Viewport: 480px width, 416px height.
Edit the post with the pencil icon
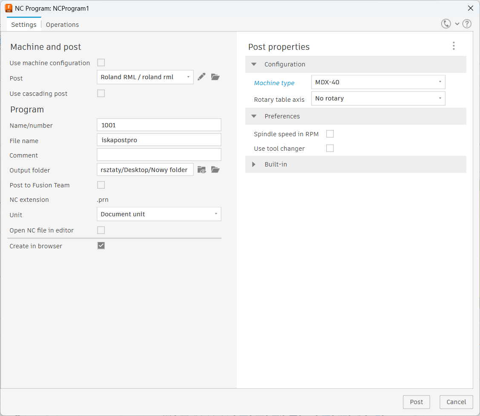[201, 77]
